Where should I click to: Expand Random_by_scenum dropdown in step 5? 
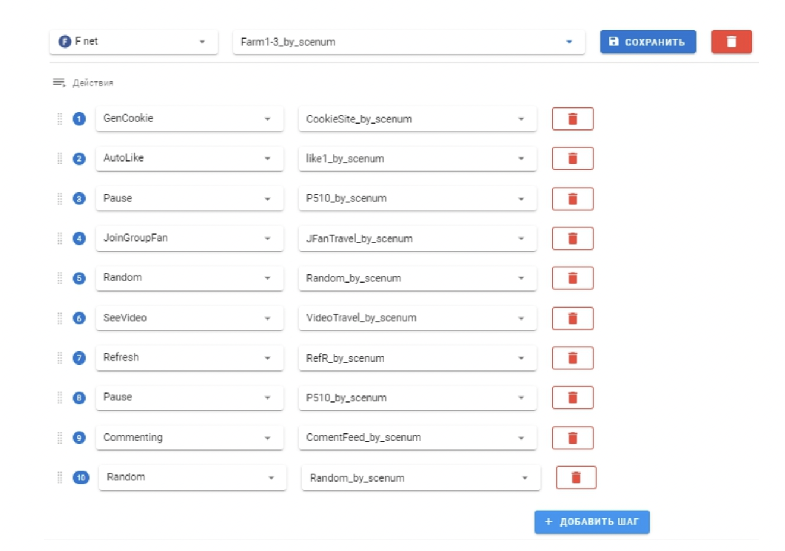click(417, 278)
